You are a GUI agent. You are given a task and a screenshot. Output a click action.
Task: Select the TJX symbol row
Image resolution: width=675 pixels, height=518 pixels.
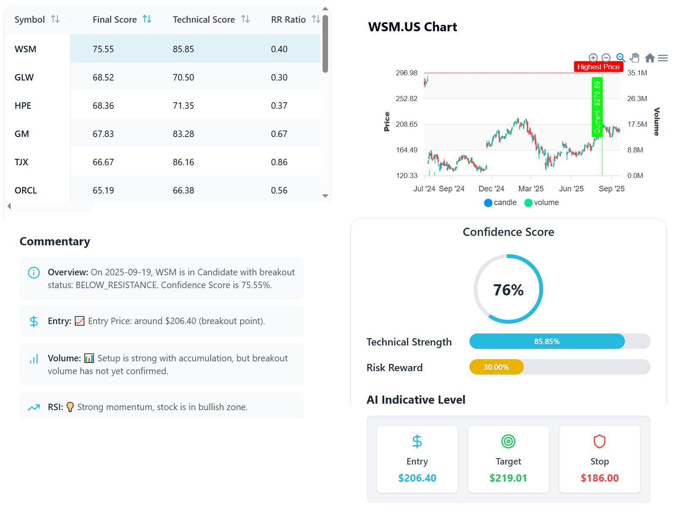point(21,162)
